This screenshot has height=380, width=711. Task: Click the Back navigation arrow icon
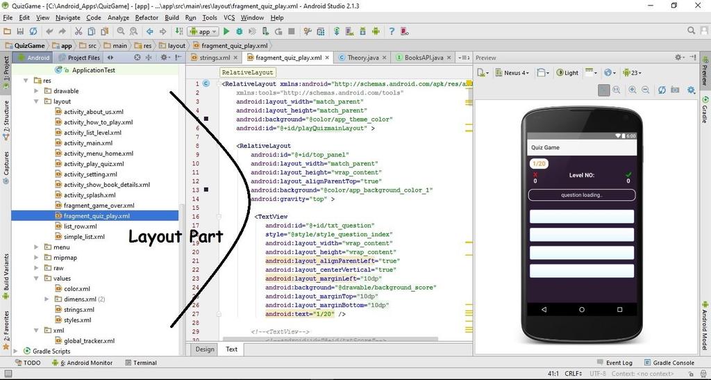[150, 31]
